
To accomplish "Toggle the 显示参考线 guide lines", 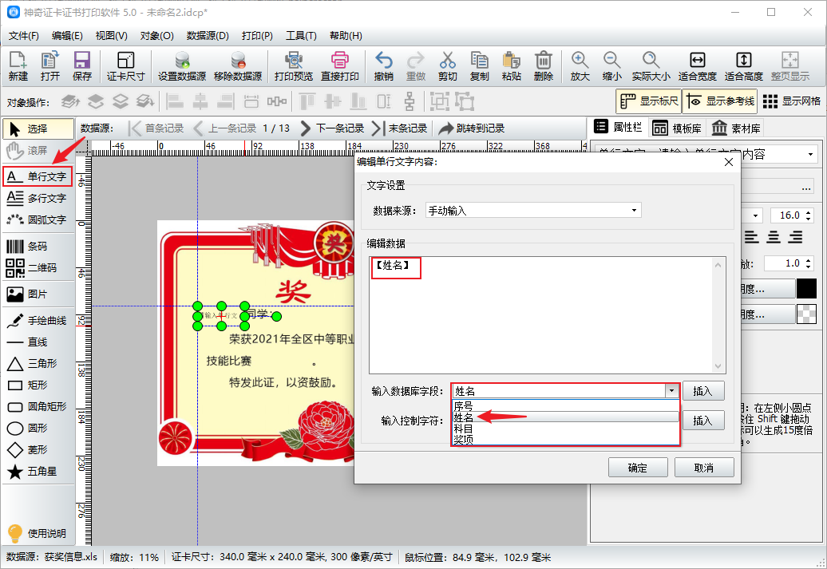I will click(x=720, y=101).
